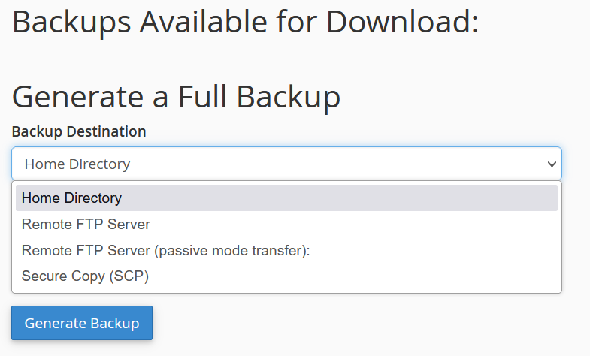The width and height of the screenshot is (590, 356).
Task: Click the Generate a Full Backup heading
Action: [176, 97]
